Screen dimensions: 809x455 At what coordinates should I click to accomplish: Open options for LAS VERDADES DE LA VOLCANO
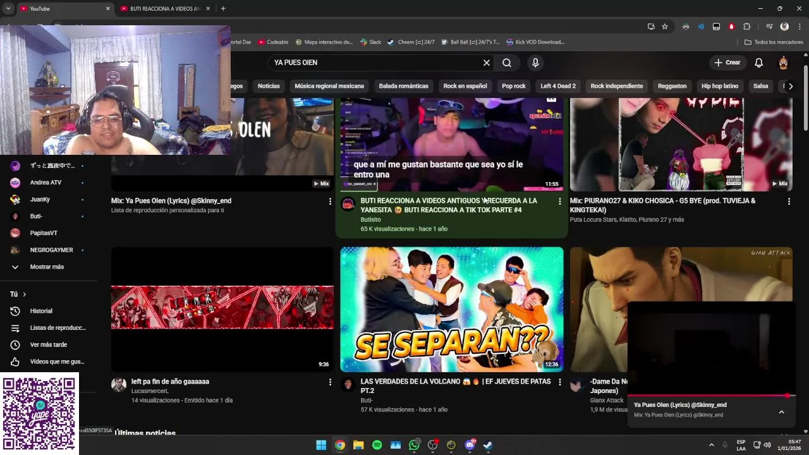[559, 382]
